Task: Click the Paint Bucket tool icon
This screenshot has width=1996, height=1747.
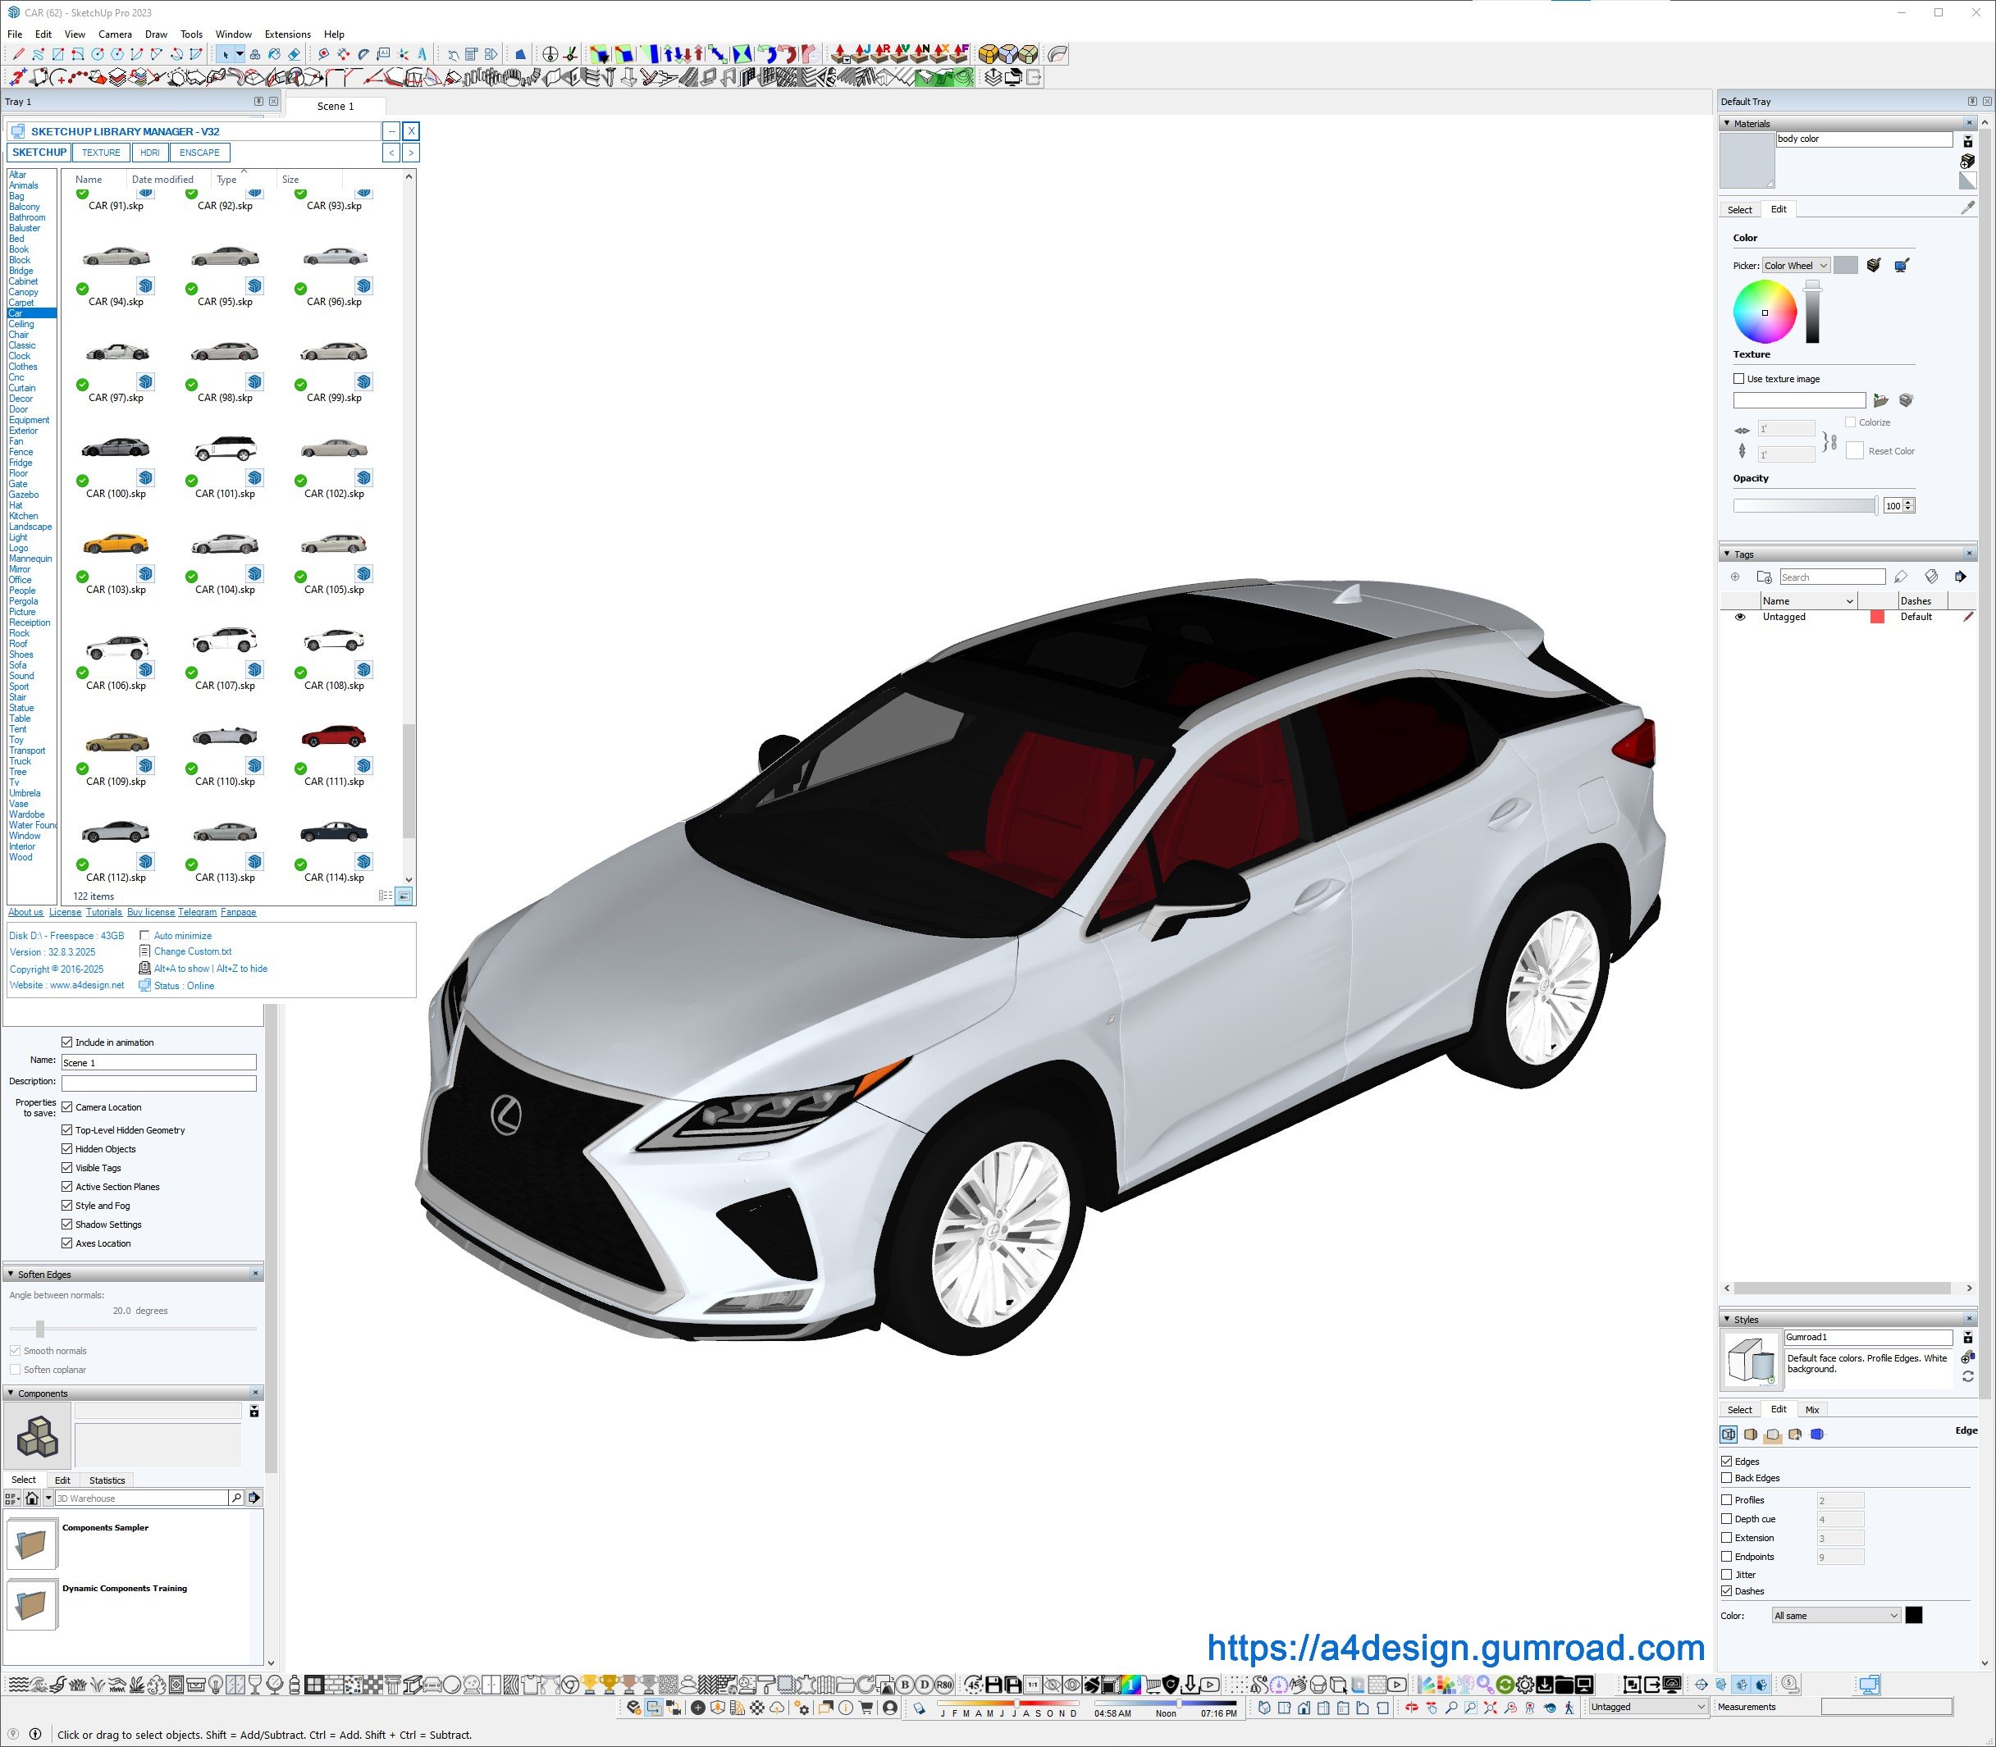Action: coord(274,55)
